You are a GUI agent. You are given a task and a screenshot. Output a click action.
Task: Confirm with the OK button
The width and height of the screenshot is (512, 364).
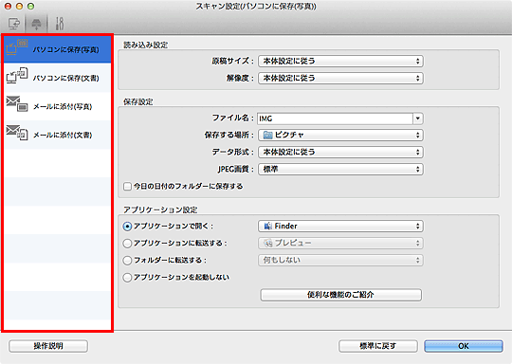464,346
